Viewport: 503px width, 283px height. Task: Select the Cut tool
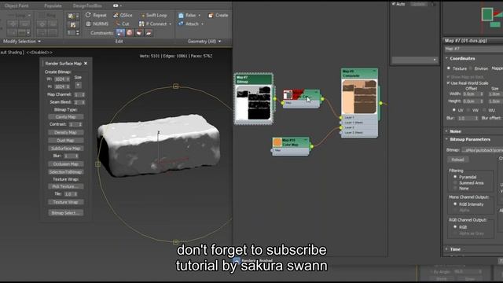pos(123,24)
